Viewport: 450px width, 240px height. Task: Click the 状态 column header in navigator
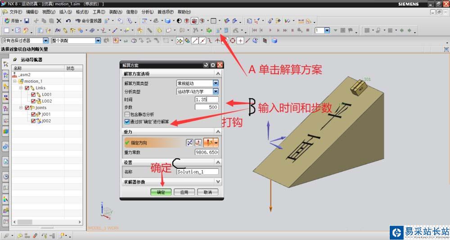(74, 68)
